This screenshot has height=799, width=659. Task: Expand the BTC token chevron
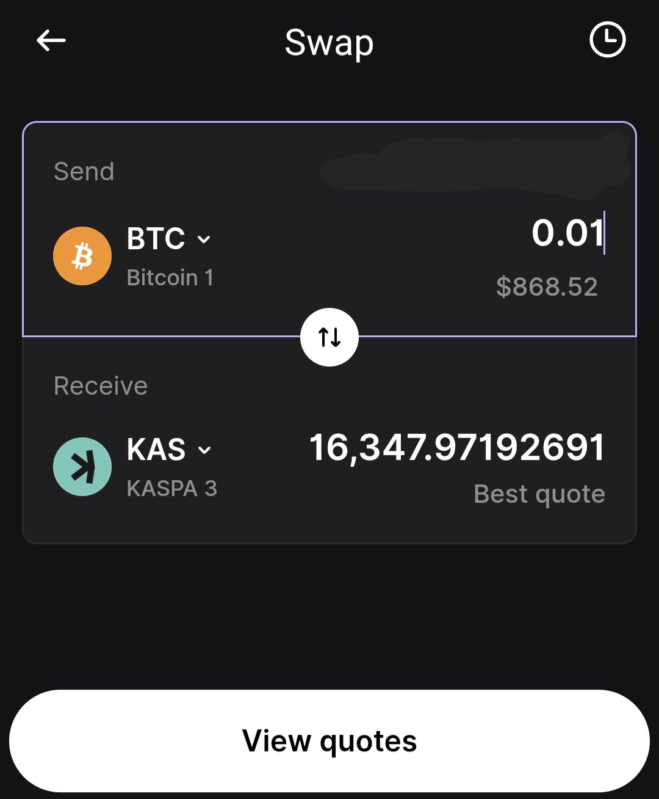[x=204, y=239]
